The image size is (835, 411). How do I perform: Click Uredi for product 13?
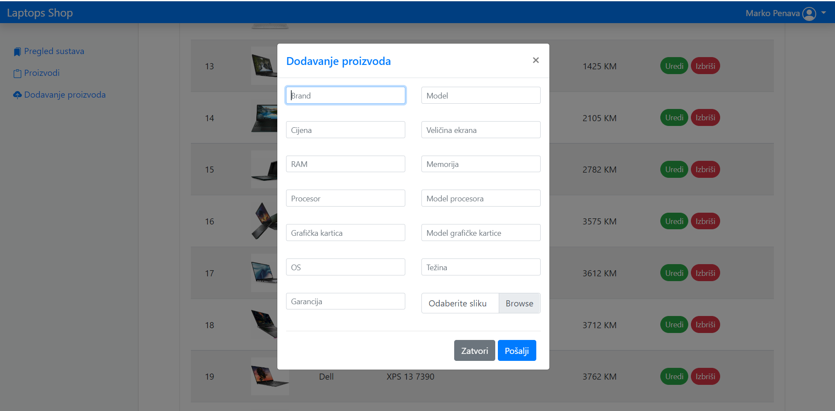pos(674,66)
